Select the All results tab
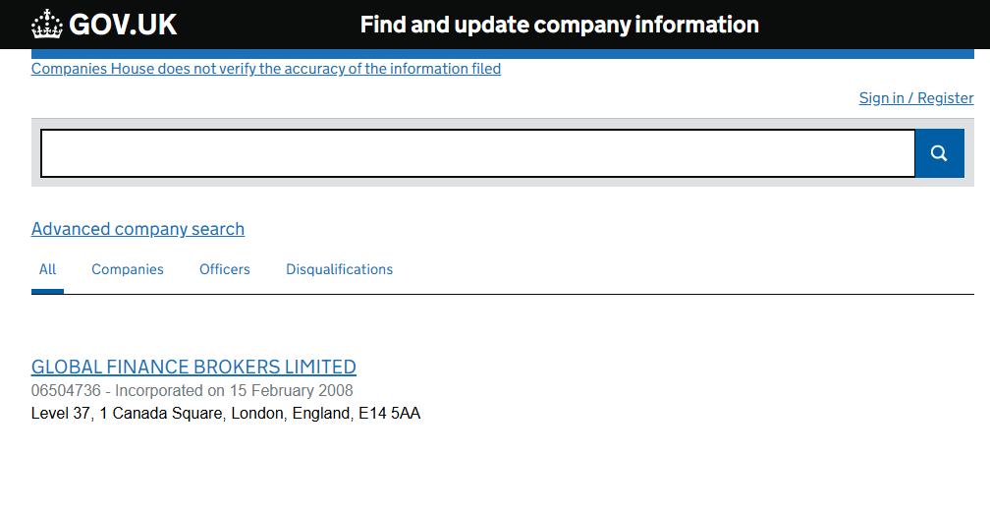The width and height of the screenshot is (990, 511). (x=47, y=269)
